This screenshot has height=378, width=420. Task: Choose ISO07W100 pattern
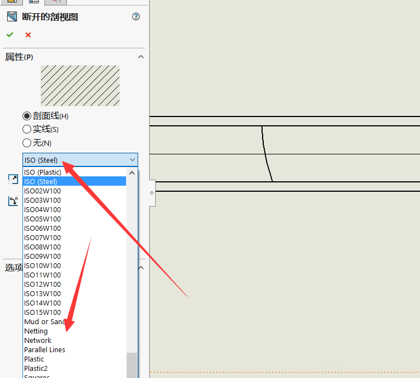[75, 237]
